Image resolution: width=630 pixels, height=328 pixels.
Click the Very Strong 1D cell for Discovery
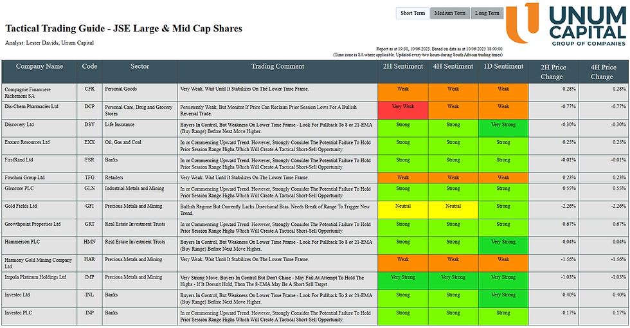[503, 128]
